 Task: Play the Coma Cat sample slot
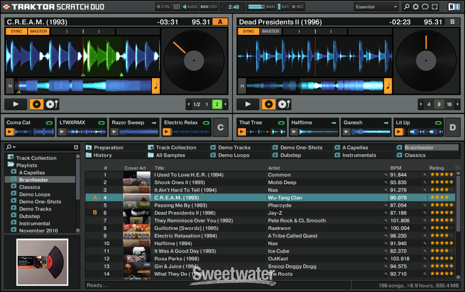(10, 131)
